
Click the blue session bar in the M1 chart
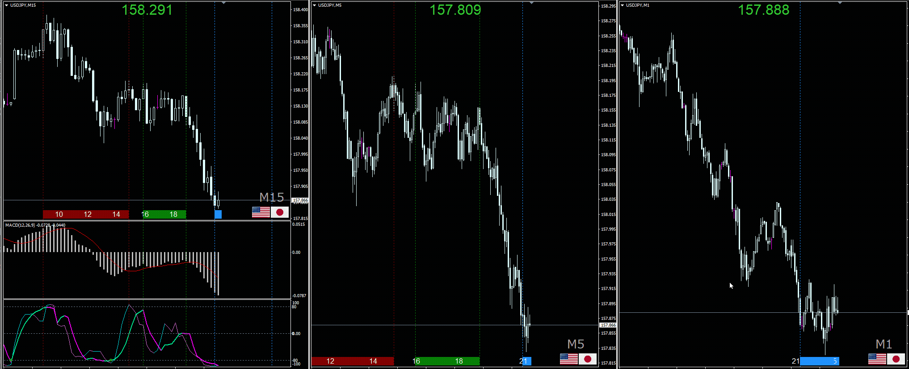click(820, 361)
